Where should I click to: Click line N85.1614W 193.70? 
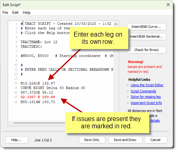[x=38, y=102]
